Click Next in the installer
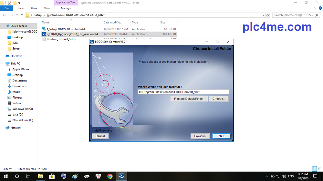This screenshot has height=181, width=323. 221,136
